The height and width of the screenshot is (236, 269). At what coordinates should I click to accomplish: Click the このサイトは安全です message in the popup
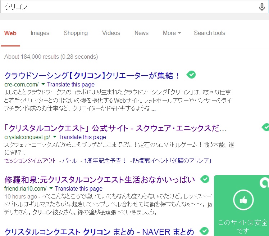[243, 227]
